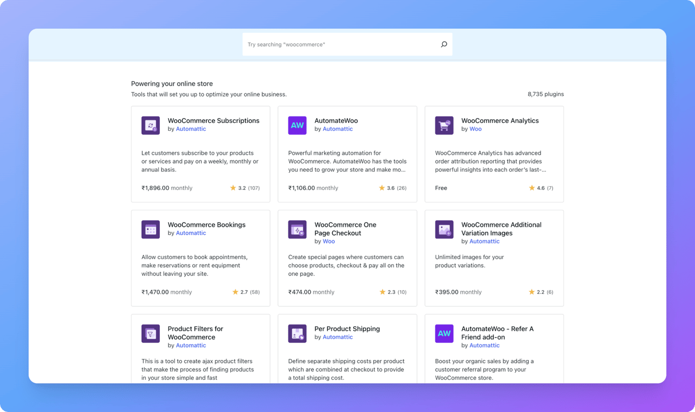Screen dimensions: 695x412
Task: Click the star rating for One Page Checkout
Action: coord(393,292)
